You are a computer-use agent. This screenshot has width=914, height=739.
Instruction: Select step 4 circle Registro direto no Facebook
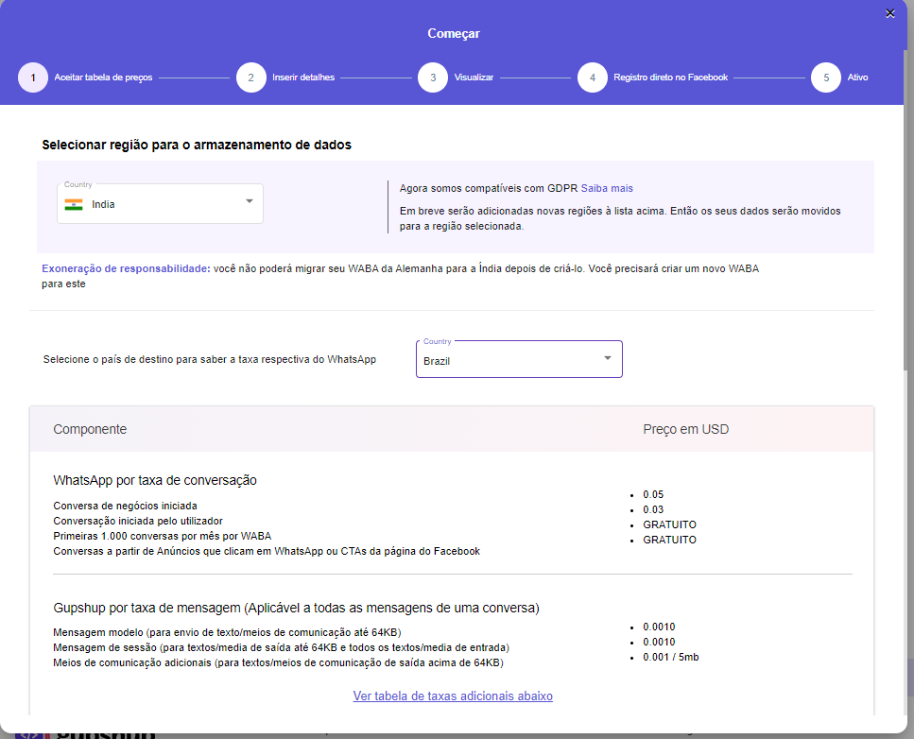tap(593, 77)
